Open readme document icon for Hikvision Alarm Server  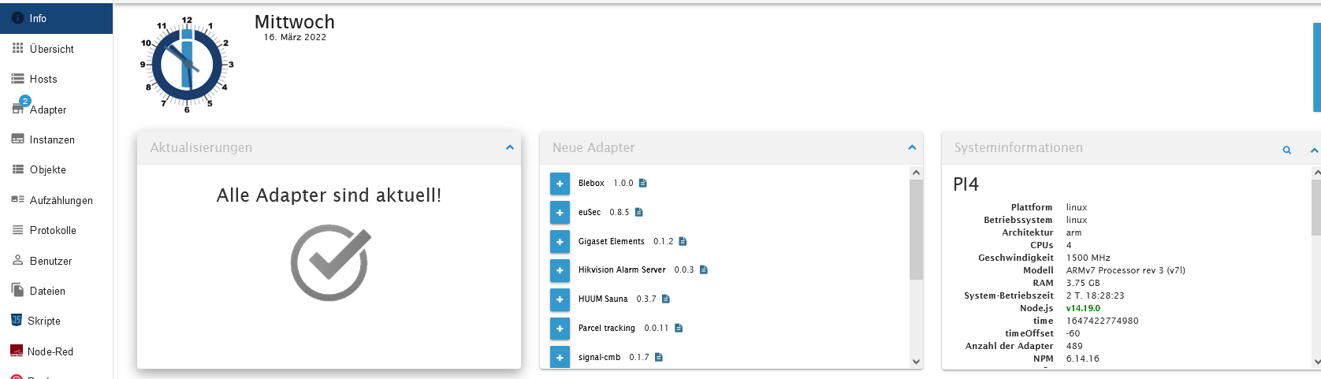pyautogui.click(x=704, y=270)
